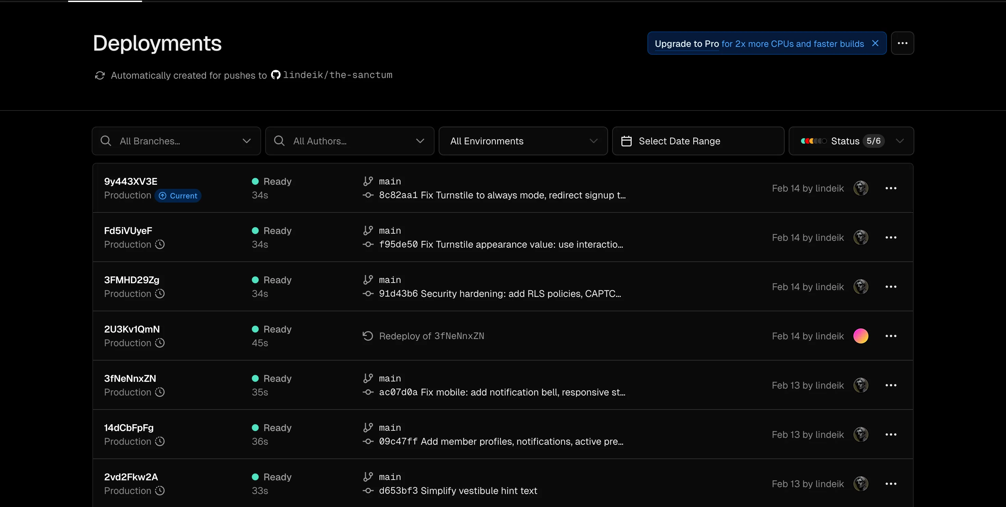Click the colored status dots in the Status filter
The image size is (1006, 507).
[x=813, y=141]
